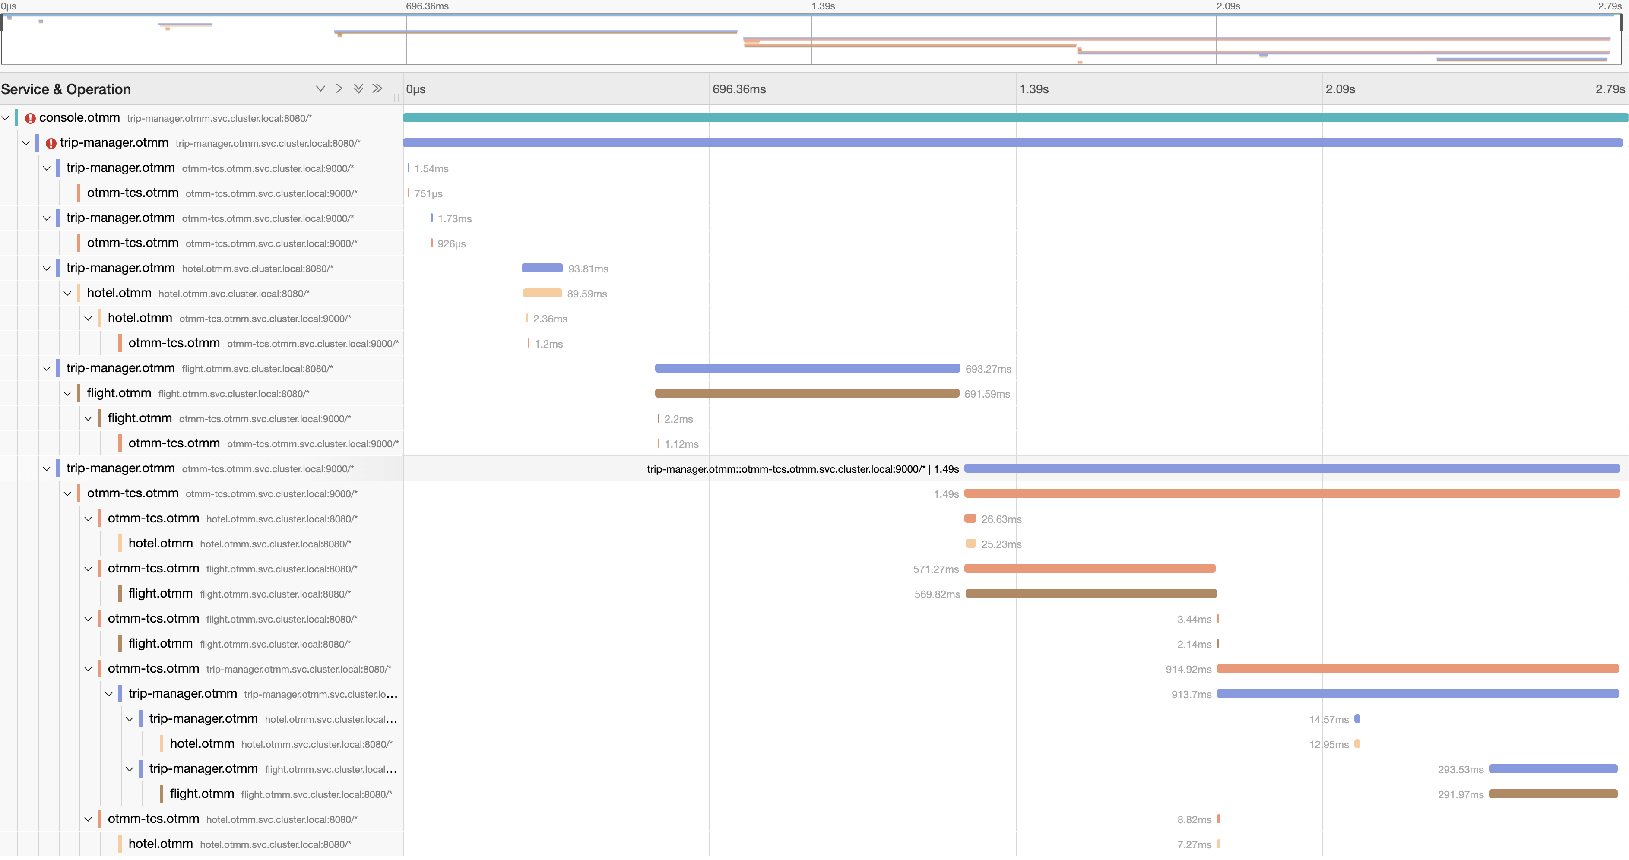Click the 1.39s tick in the timeline header
The height and width of the screenshot is (860, 1629).
pyautogui.click(x=1033, y=89)
